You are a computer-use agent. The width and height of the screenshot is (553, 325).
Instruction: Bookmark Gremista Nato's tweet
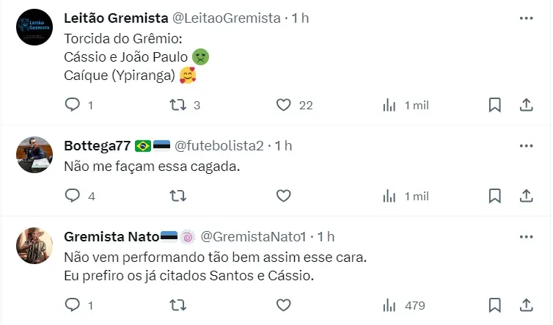[495, 304]
